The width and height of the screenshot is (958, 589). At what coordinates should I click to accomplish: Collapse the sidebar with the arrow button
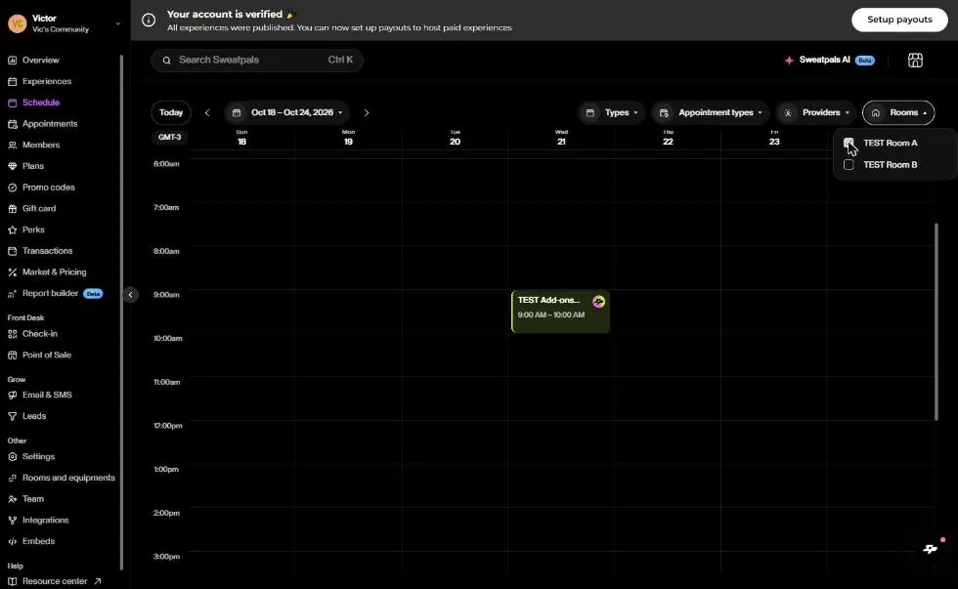pyautogui.click(x=130, y=295)
